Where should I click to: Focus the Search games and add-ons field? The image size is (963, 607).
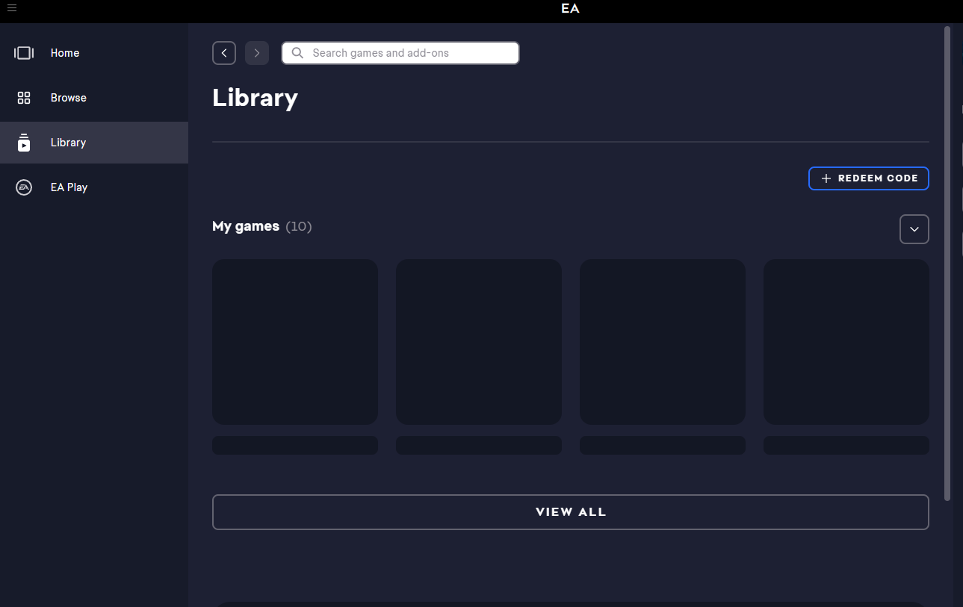(400, 53)
